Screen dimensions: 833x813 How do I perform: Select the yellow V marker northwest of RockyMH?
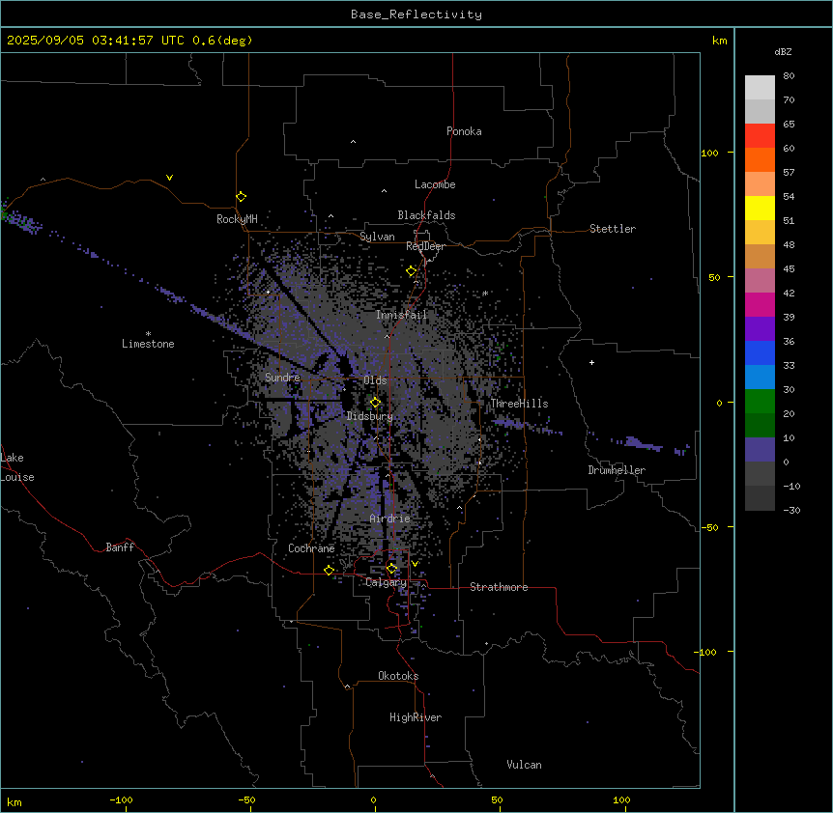click(x=169, y=178)
